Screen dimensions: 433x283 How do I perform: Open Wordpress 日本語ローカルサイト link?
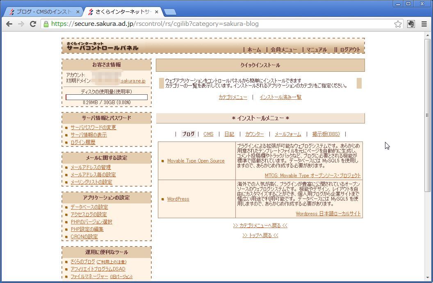pos(328,214)
